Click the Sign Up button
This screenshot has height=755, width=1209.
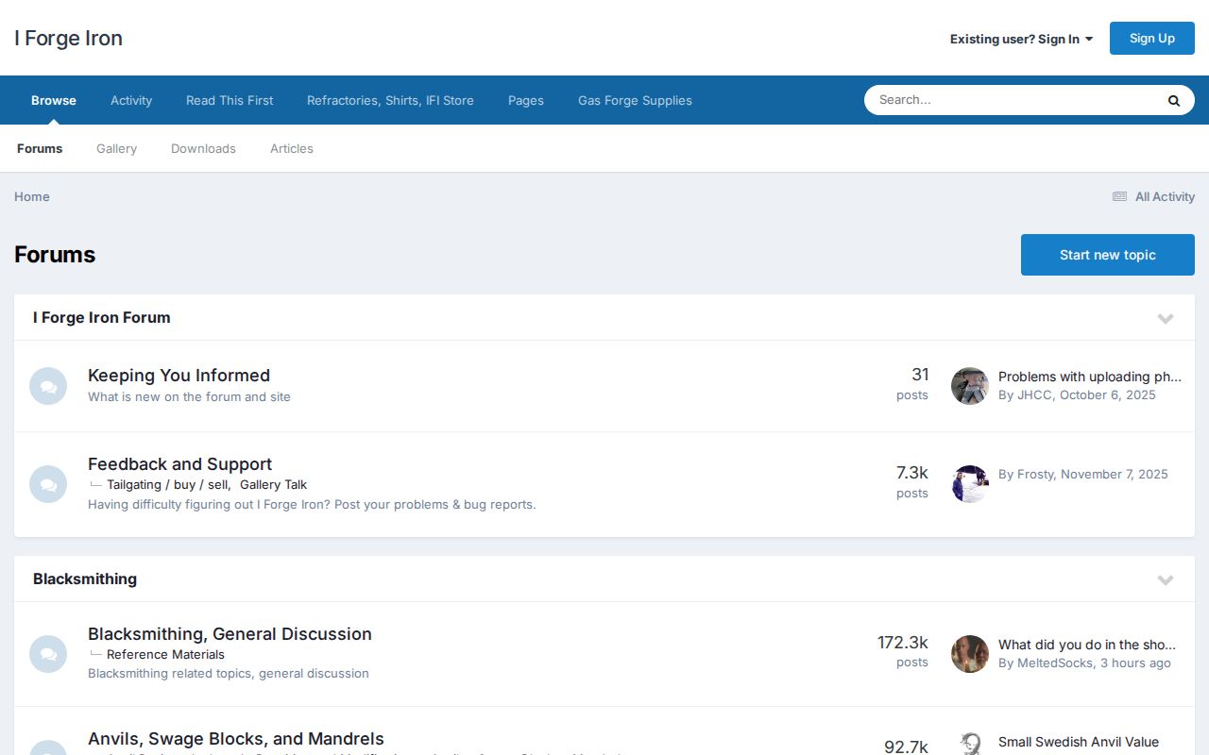[x=1151, y=38]
